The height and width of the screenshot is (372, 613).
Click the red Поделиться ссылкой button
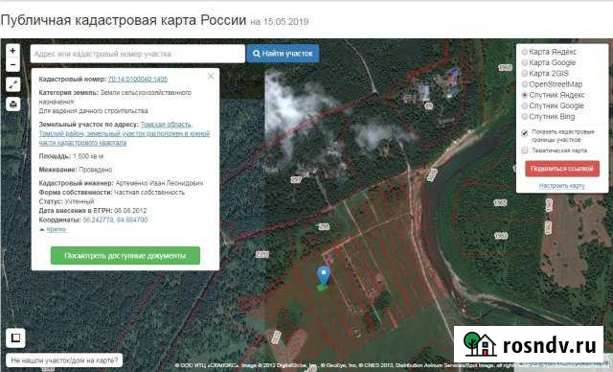pyautogui.click(x=562, y=169)
